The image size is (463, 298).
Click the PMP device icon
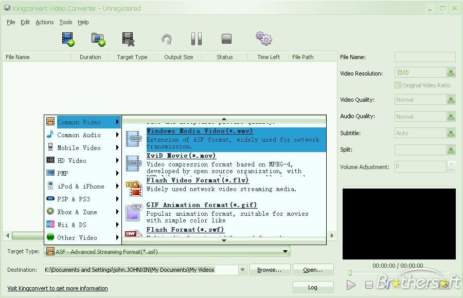click(x=50, y=173)
